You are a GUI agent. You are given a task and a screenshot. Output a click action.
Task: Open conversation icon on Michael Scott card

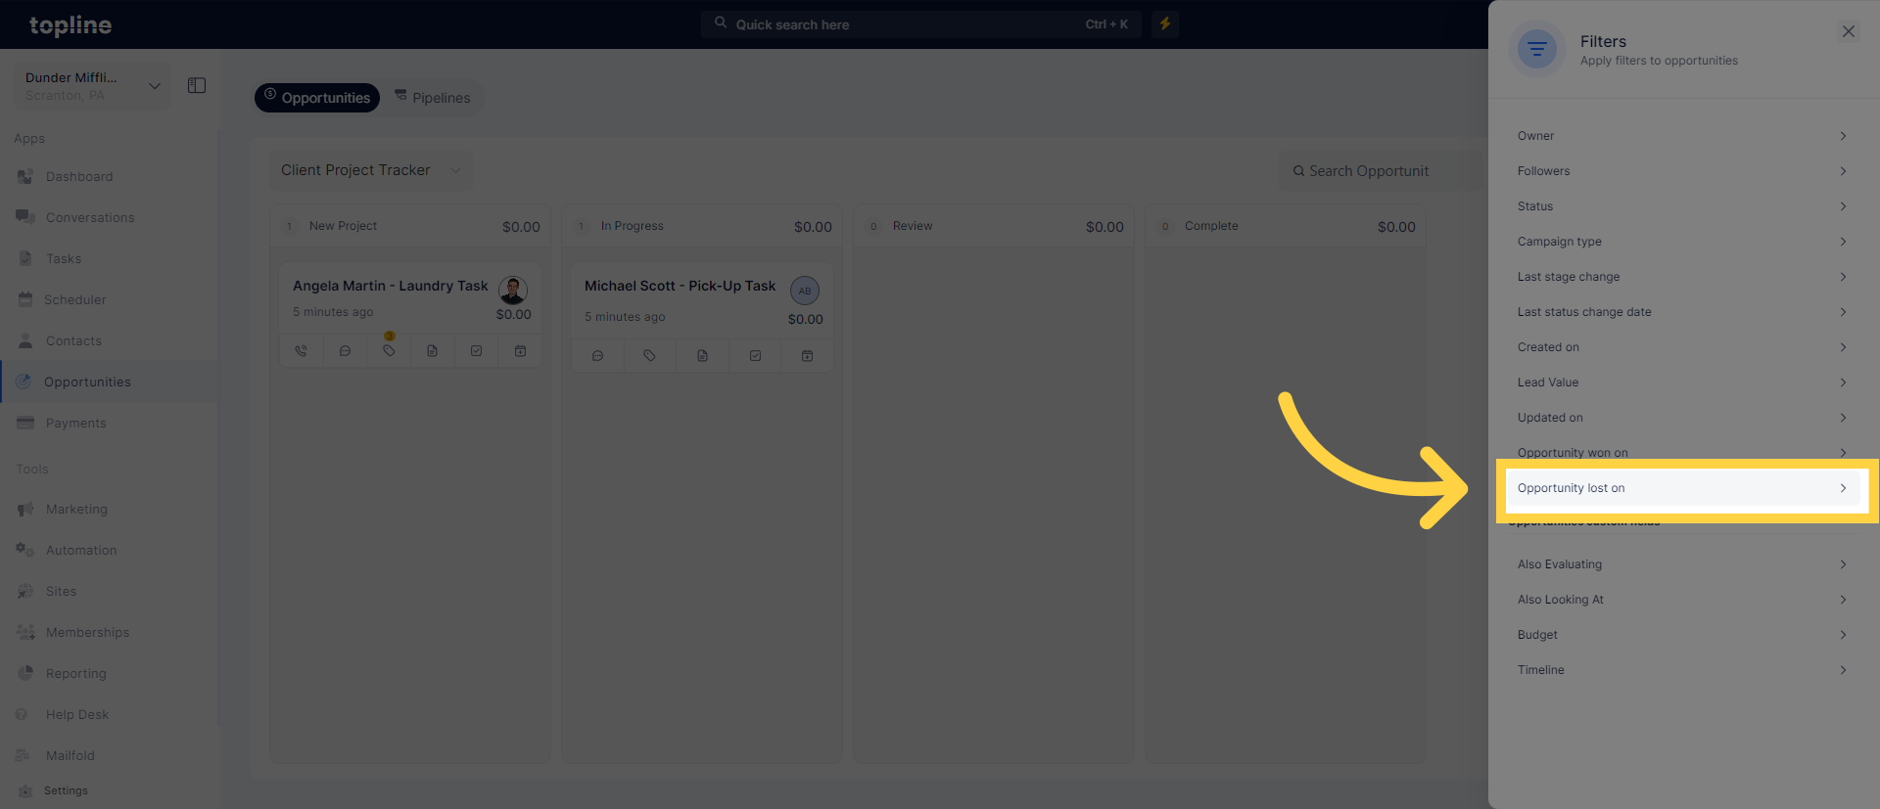coord(597,356)
